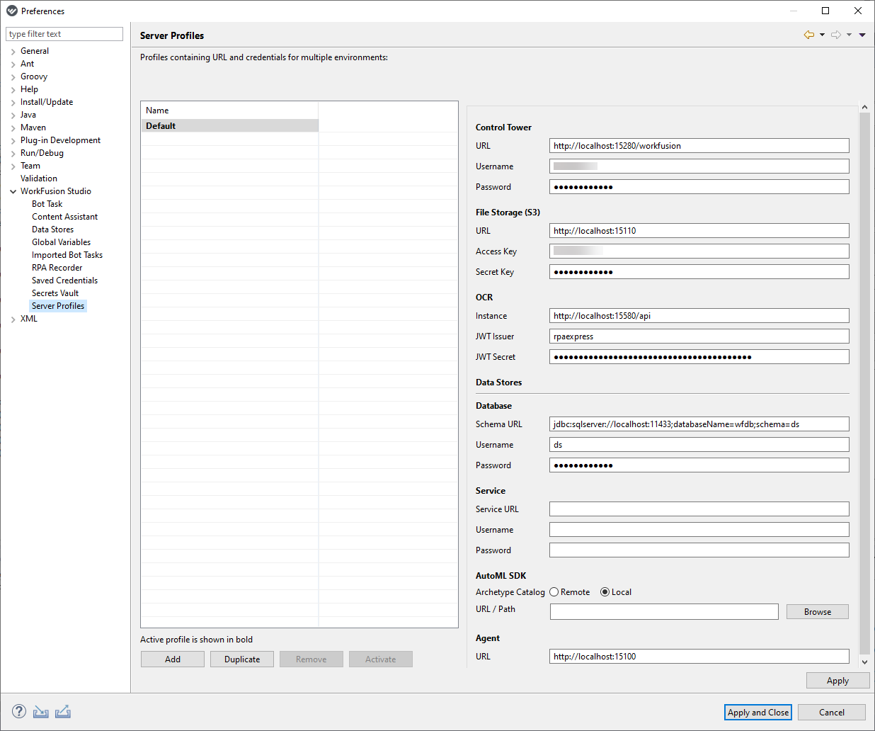Click the back navigation arrow icon
The width and height of the screenshot is (875, 731).
tap(808, 35)
